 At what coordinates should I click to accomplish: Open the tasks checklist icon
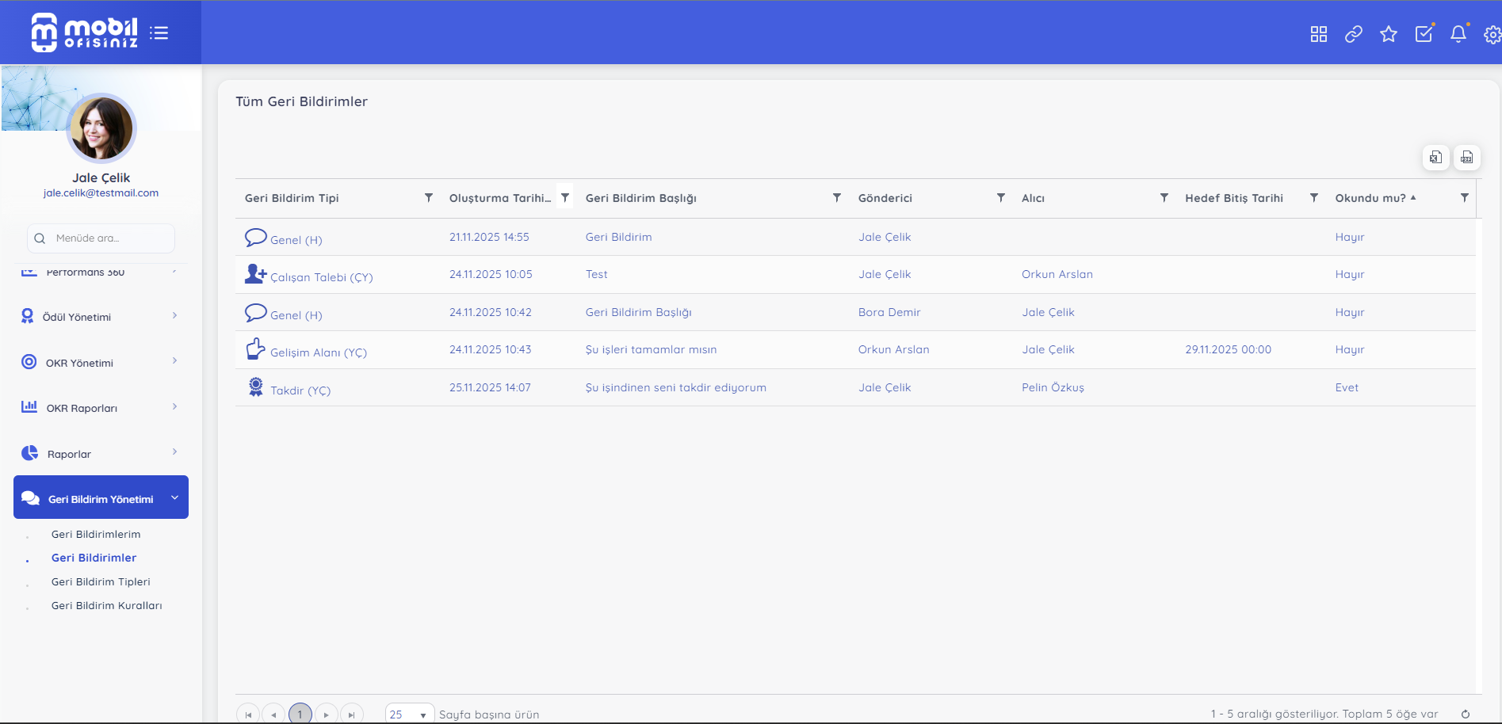point(1424,34)
